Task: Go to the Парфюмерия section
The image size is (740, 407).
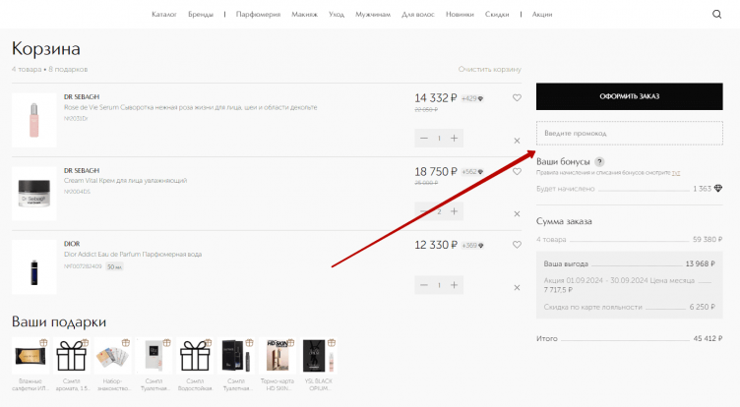Action: pos(258,15)
